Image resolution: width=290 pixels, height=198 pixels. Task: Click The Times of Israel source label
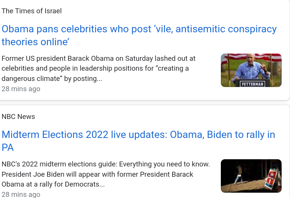click(32, 11)
